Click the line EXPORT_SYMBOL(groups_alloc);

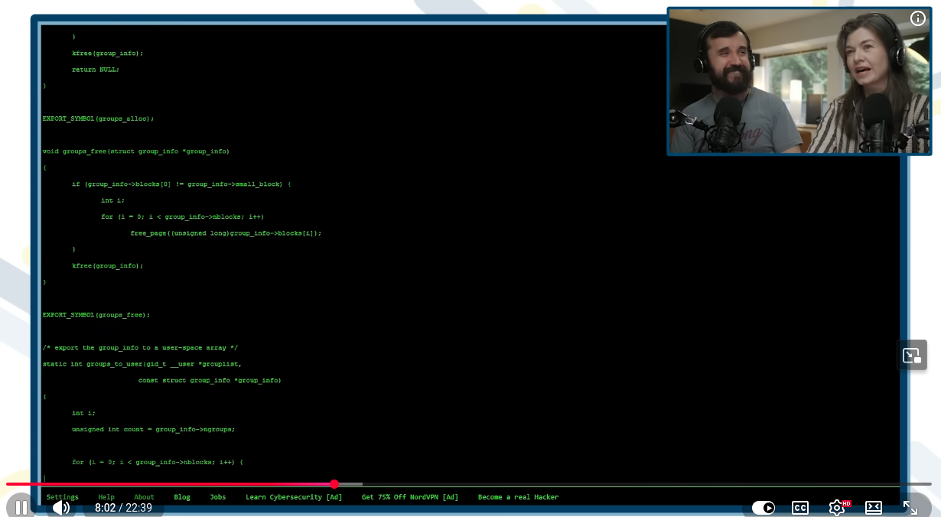(99, 119)
